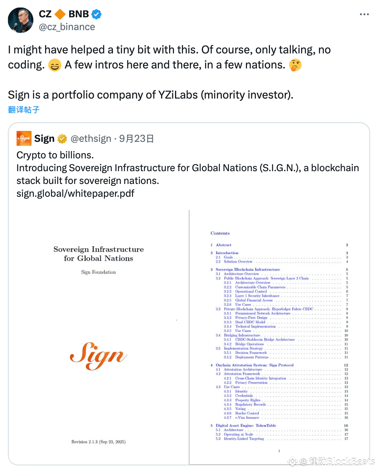
Task: Click the grinning emoji in the tweet text
Action: click(55, 65)
